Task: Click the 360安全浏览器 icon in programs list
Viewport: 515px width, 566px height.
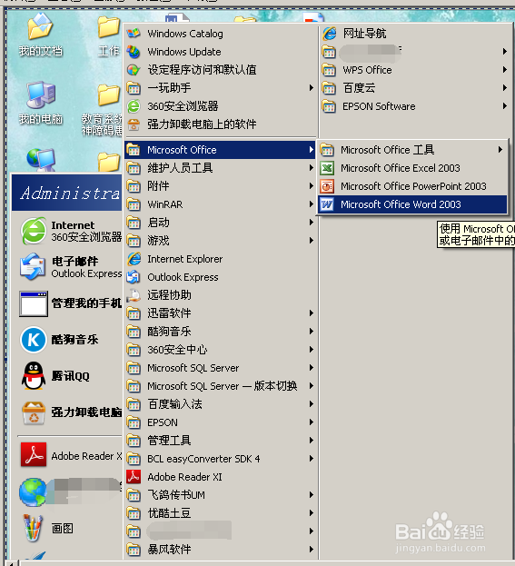Action: 134,106
